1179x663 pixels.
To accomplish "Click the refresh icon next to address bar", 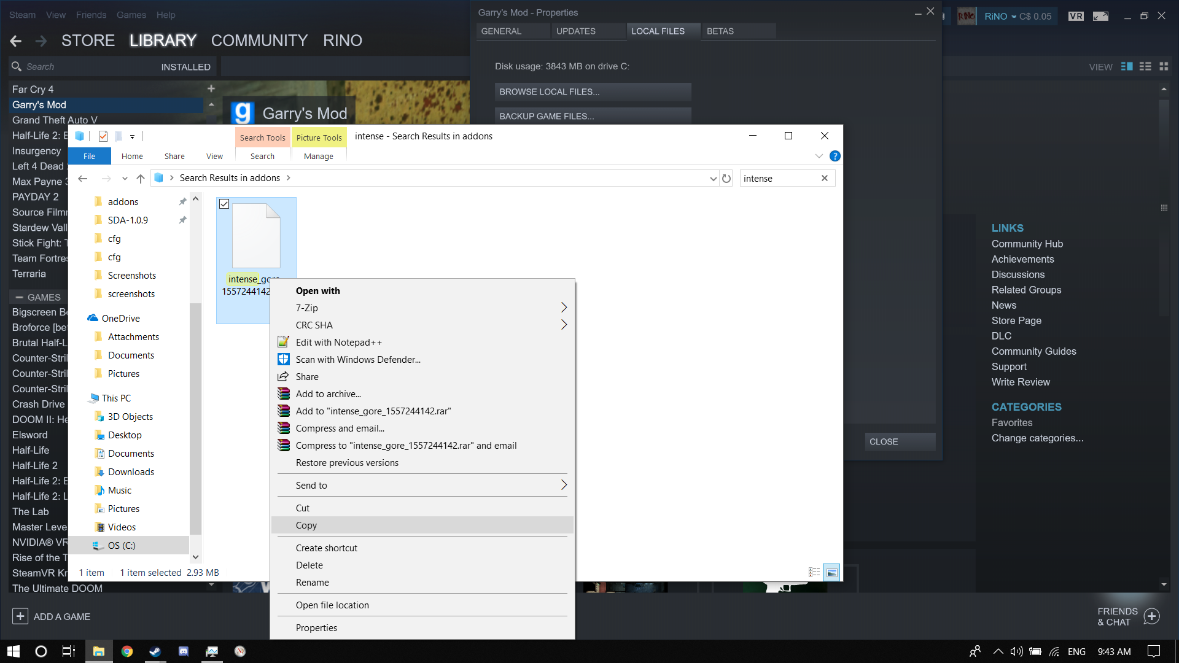I will [x=726, y=179].
